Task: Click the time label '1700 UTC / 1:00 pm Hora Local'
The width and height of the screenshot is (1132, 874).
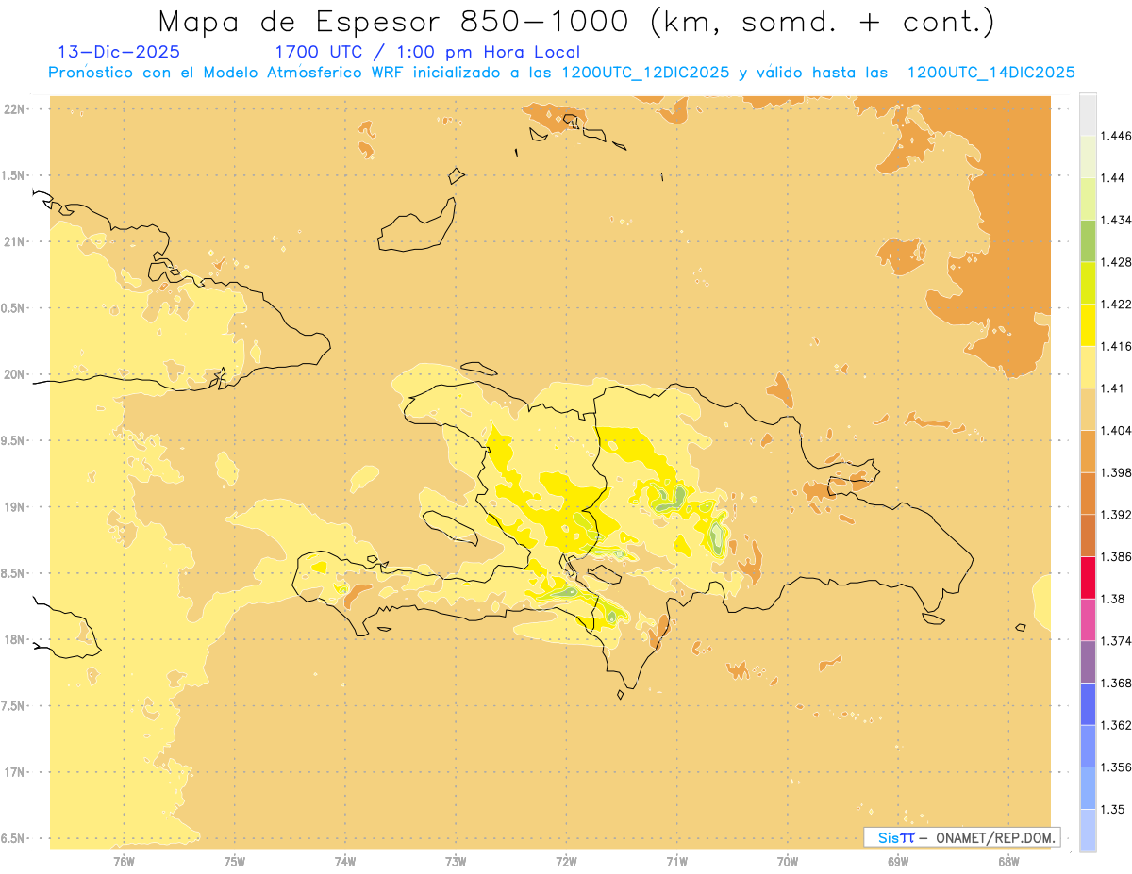Action: [x=427, y=52]
